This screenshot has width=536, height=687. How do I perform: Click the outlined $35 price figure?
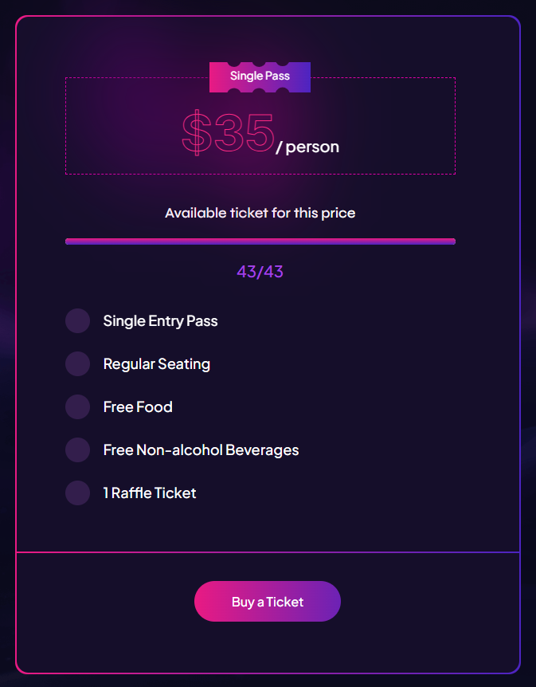click(x=229, y=133)
